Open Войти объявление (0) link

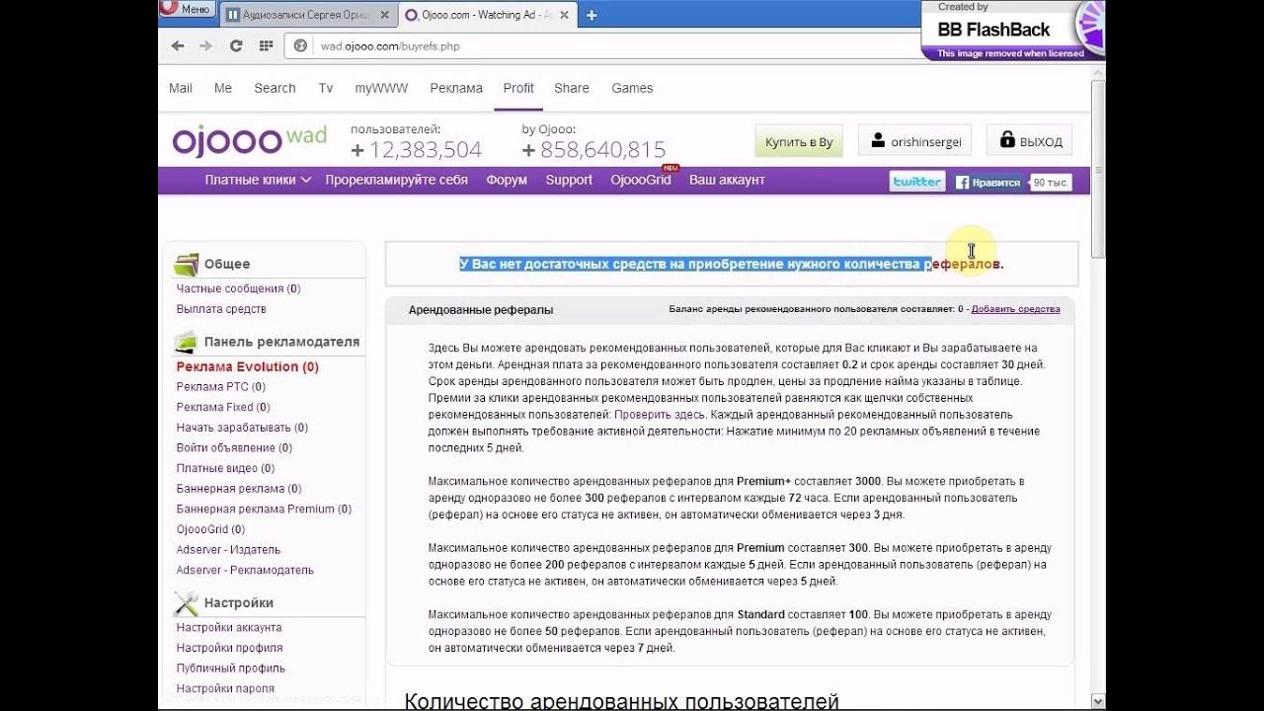234,447
